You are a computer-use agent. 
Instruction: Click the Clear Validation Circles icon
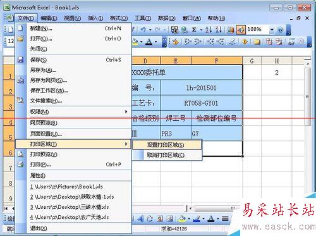pos(279,42)
